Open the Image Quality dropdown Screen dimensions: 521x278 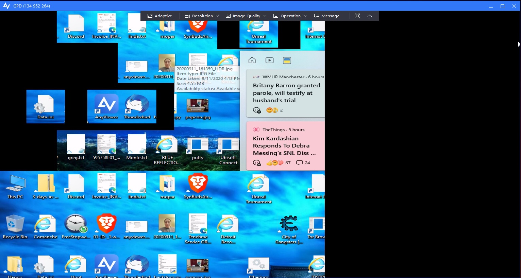click(246, 16)
